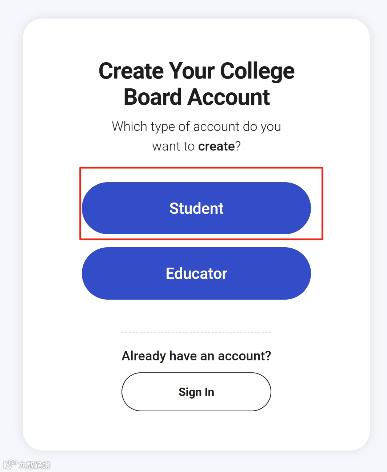Click the word College in the heading
Image resolution: width=387 pixels, height=472 pixels.
pos(257,72)
